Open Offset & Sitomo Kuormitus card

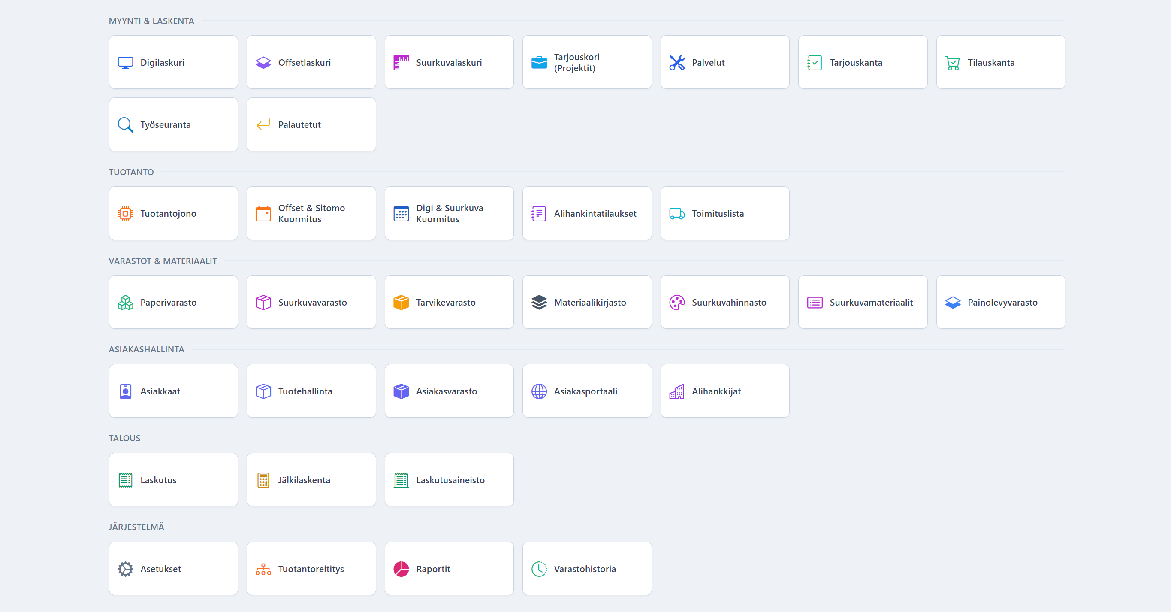(311, 213)
